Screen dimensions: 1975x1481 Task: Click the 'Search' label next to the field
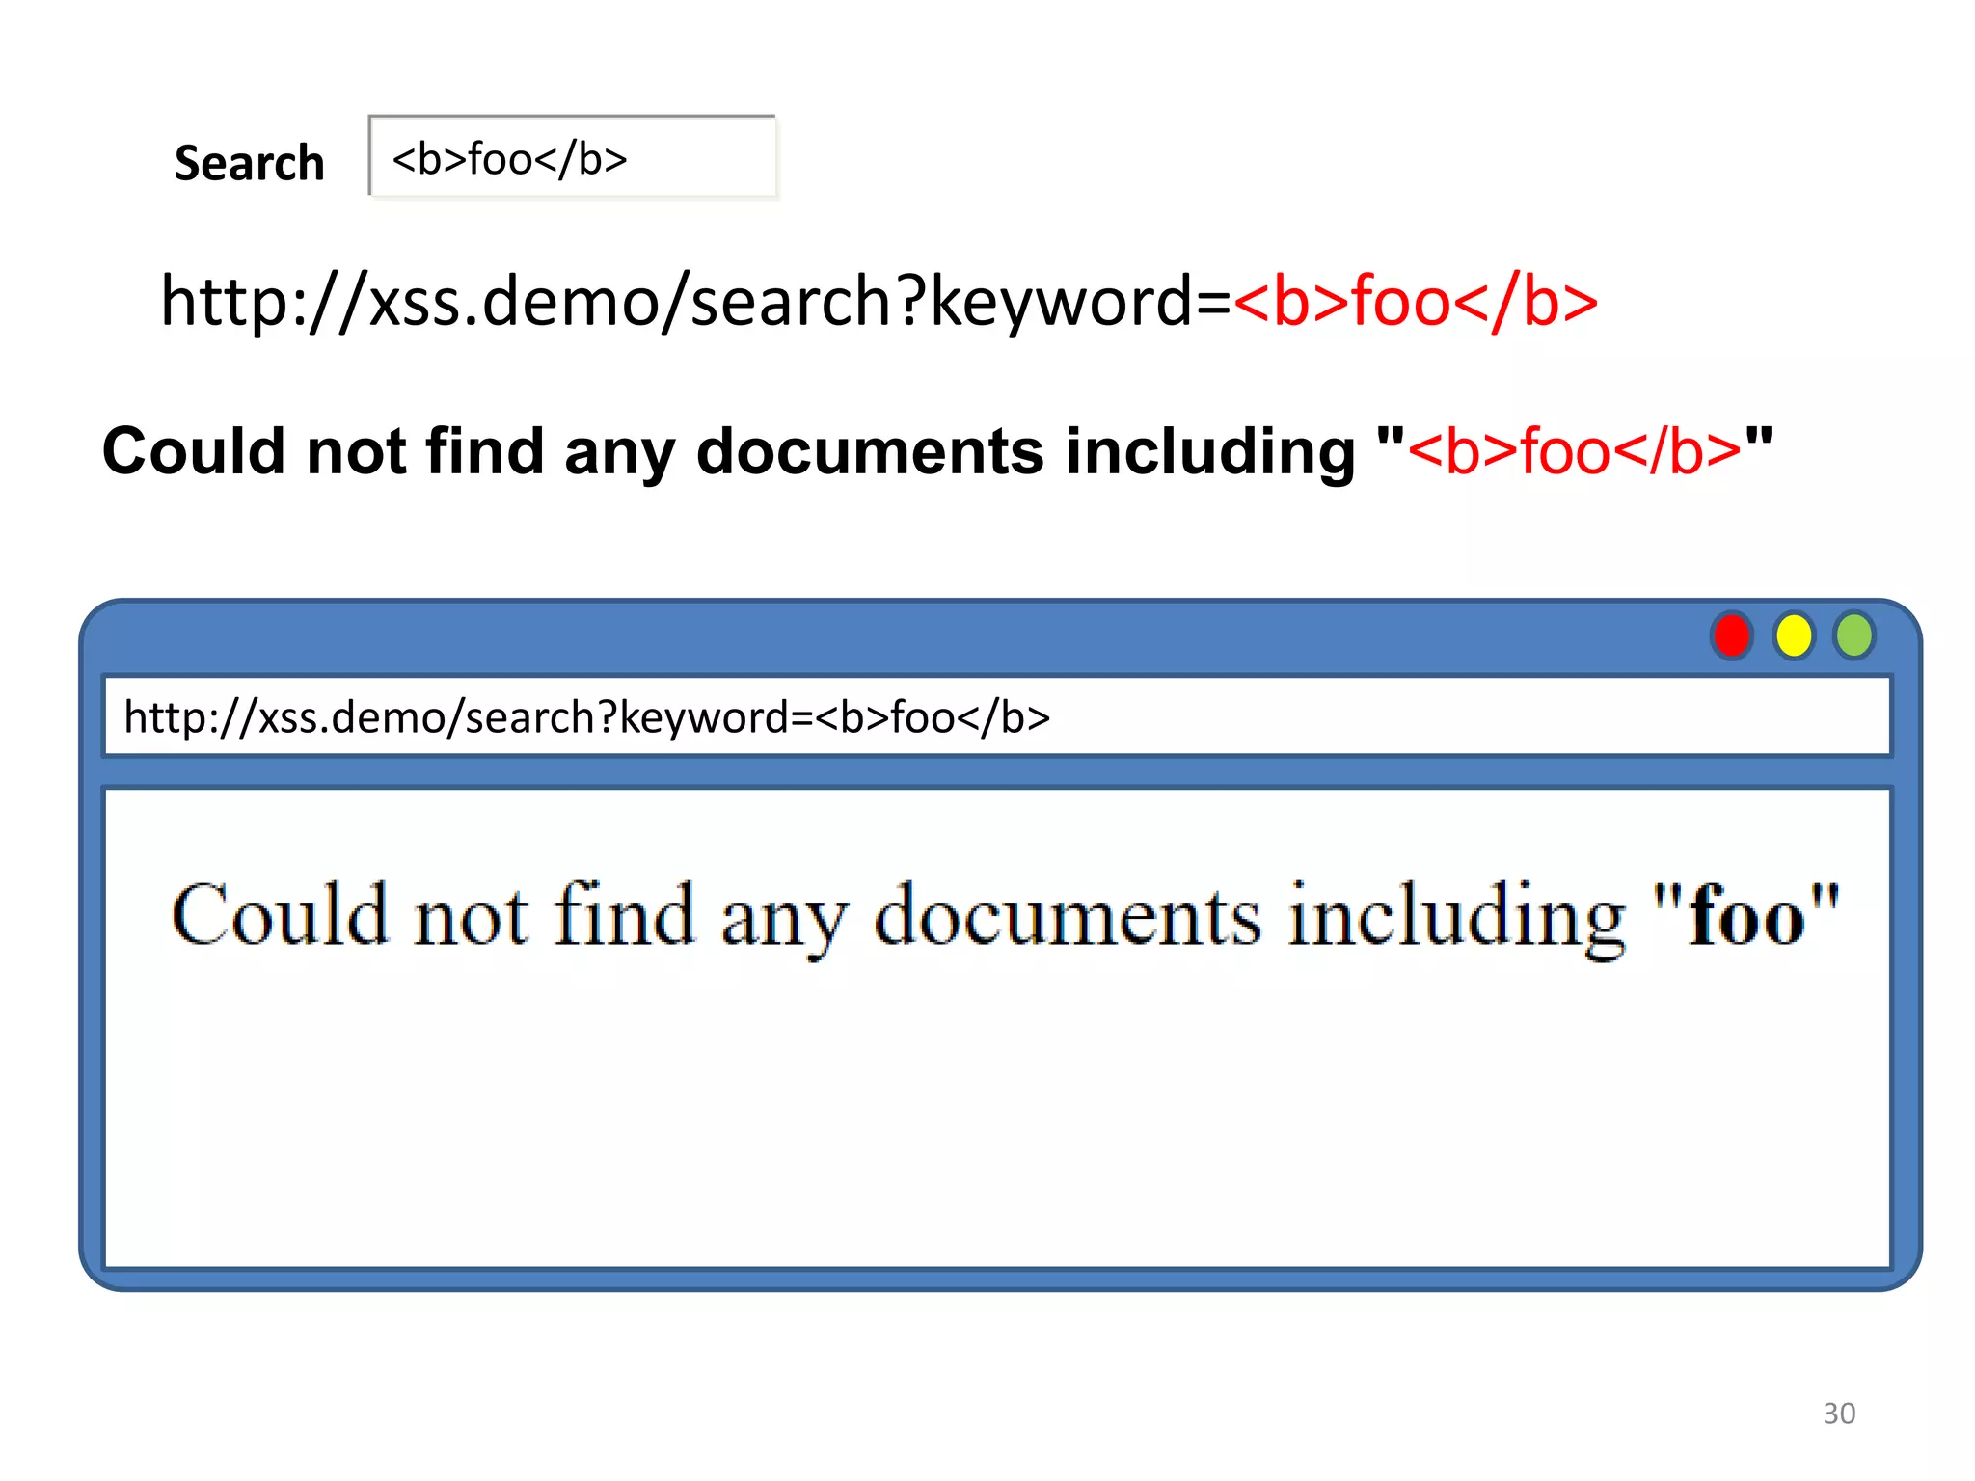pos(249,162)
